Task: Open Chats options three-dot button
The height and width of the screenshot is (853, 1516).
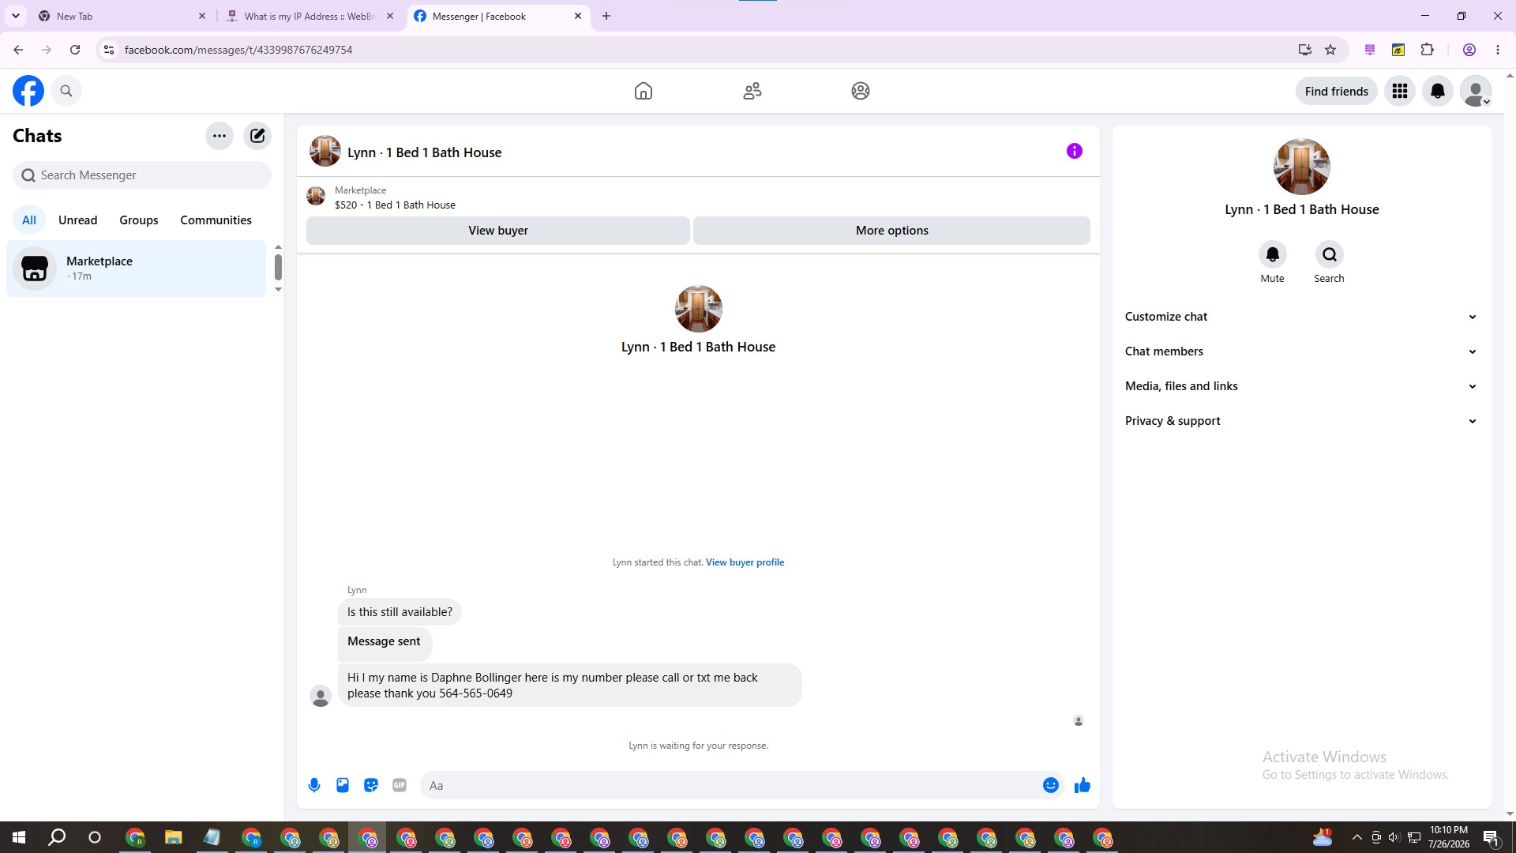Action: (220, 136)
